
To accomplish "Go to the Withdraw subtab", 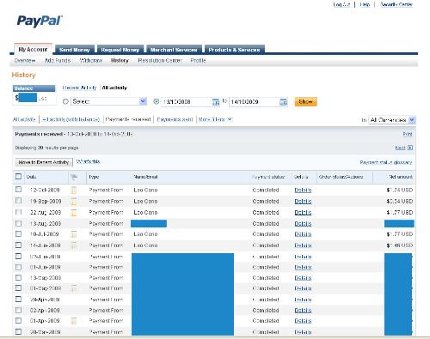I will point(91,61).
